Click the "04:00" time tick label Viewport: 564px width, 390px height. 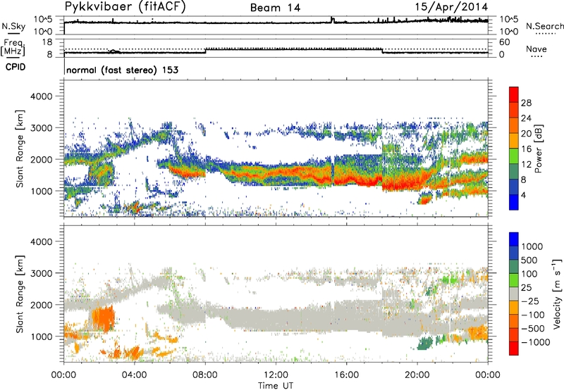point(134,375)
